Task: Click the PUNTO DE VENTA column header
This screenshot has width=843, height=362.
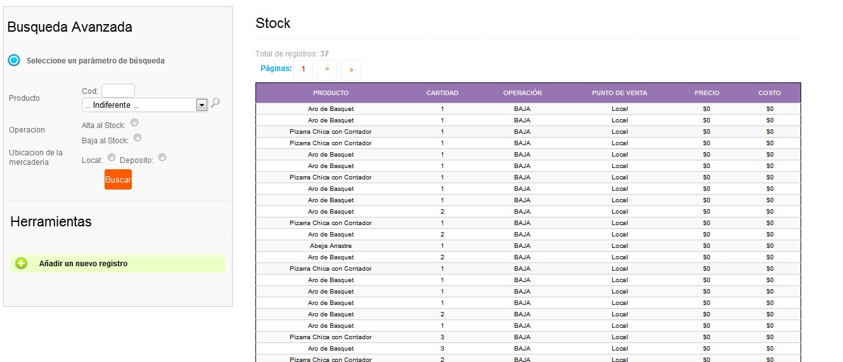Action: [x=619, y=93]
